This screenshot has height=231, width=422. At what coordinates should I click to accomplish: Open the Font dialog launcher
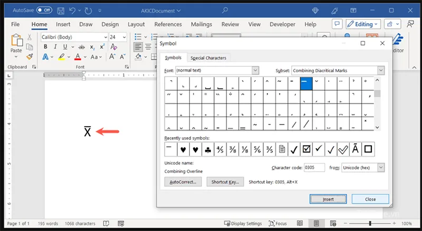click(127, 67)
